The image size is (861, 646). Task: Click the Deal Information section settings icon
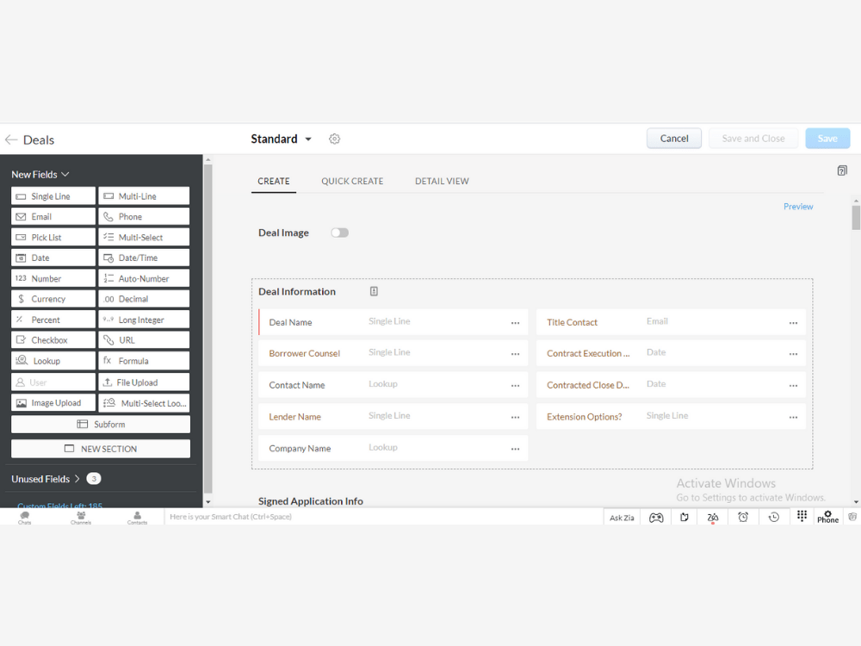pos(374,292)
